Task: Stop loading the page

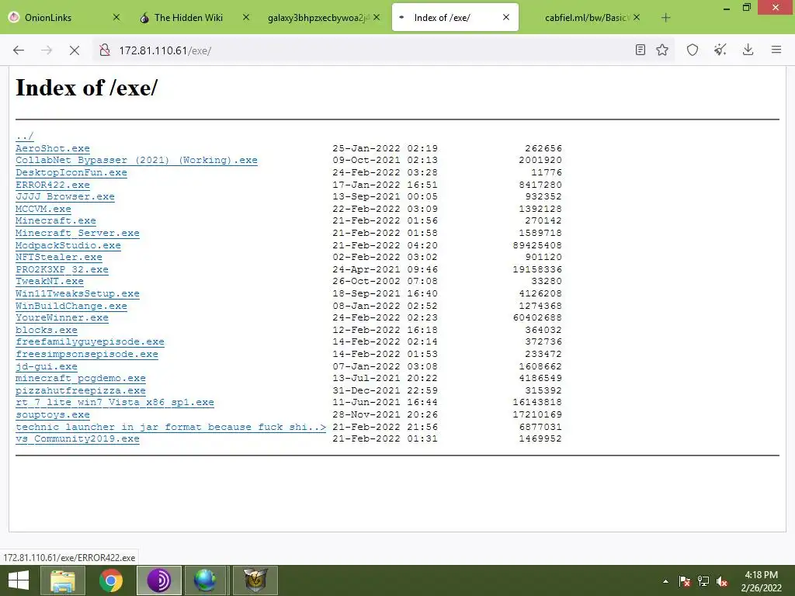Action: [74, 50]
